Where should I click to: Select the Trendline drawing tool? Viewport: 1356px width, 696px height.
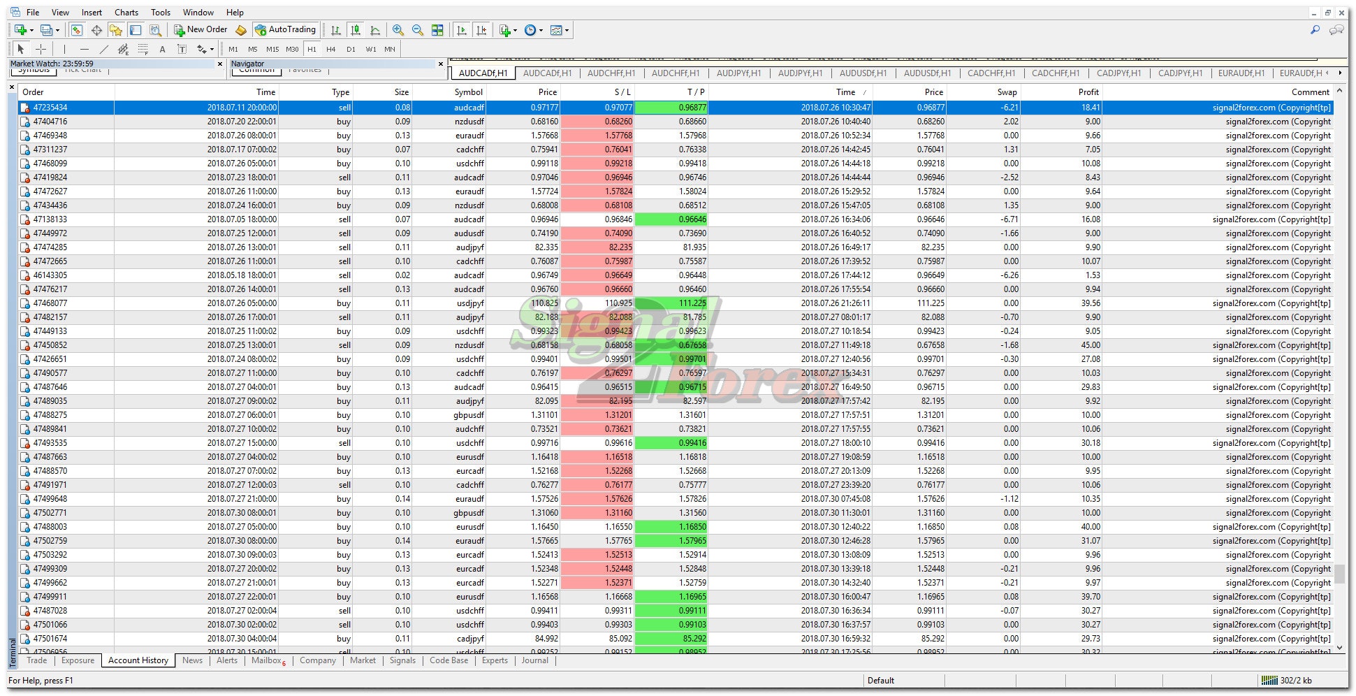click(104, 49)
